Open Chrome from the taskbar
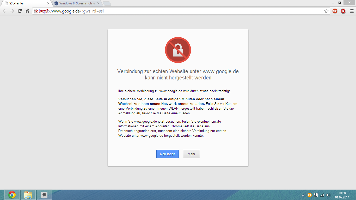Screen dimensions: 356x200 (12, 195)
